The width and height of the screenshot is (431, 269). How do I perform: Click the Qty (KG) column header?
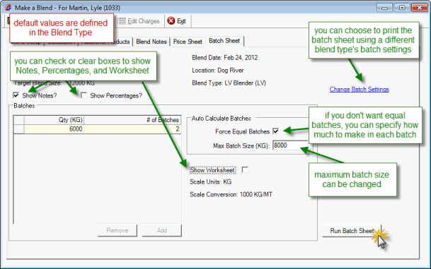coord(54,120)
